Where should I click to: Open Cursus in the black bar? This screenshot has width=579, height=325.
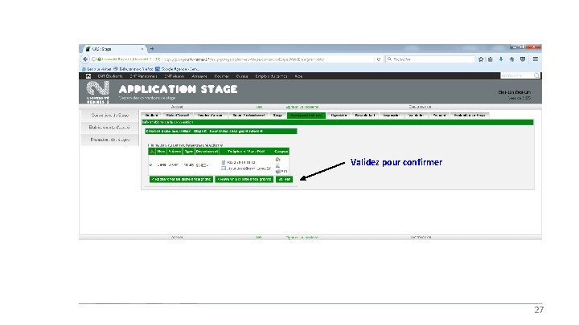point(242,76)
